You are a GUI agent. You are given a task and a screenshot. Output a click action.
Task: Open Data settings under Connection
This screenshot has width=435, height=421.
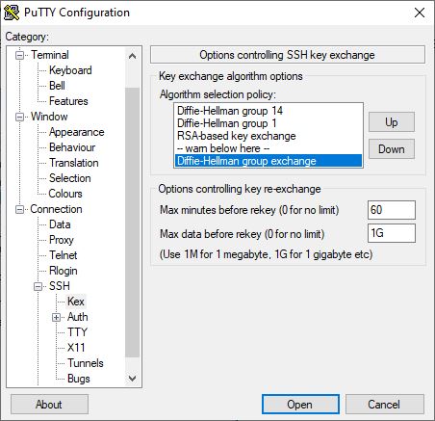pos(60,224)
